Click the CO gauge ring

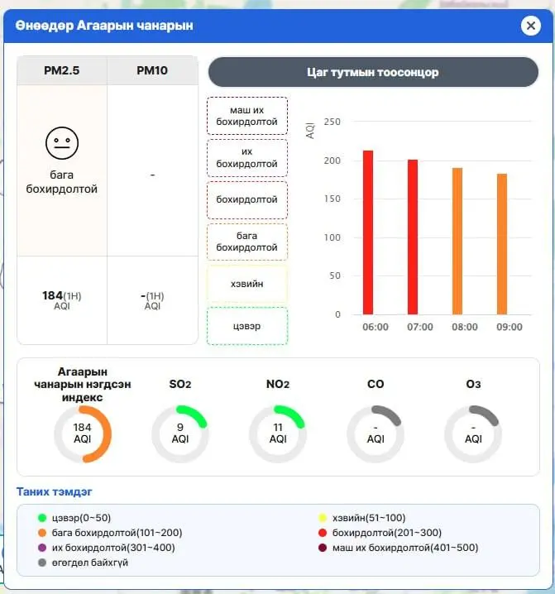pyautogui.click(x=376, y=434)
